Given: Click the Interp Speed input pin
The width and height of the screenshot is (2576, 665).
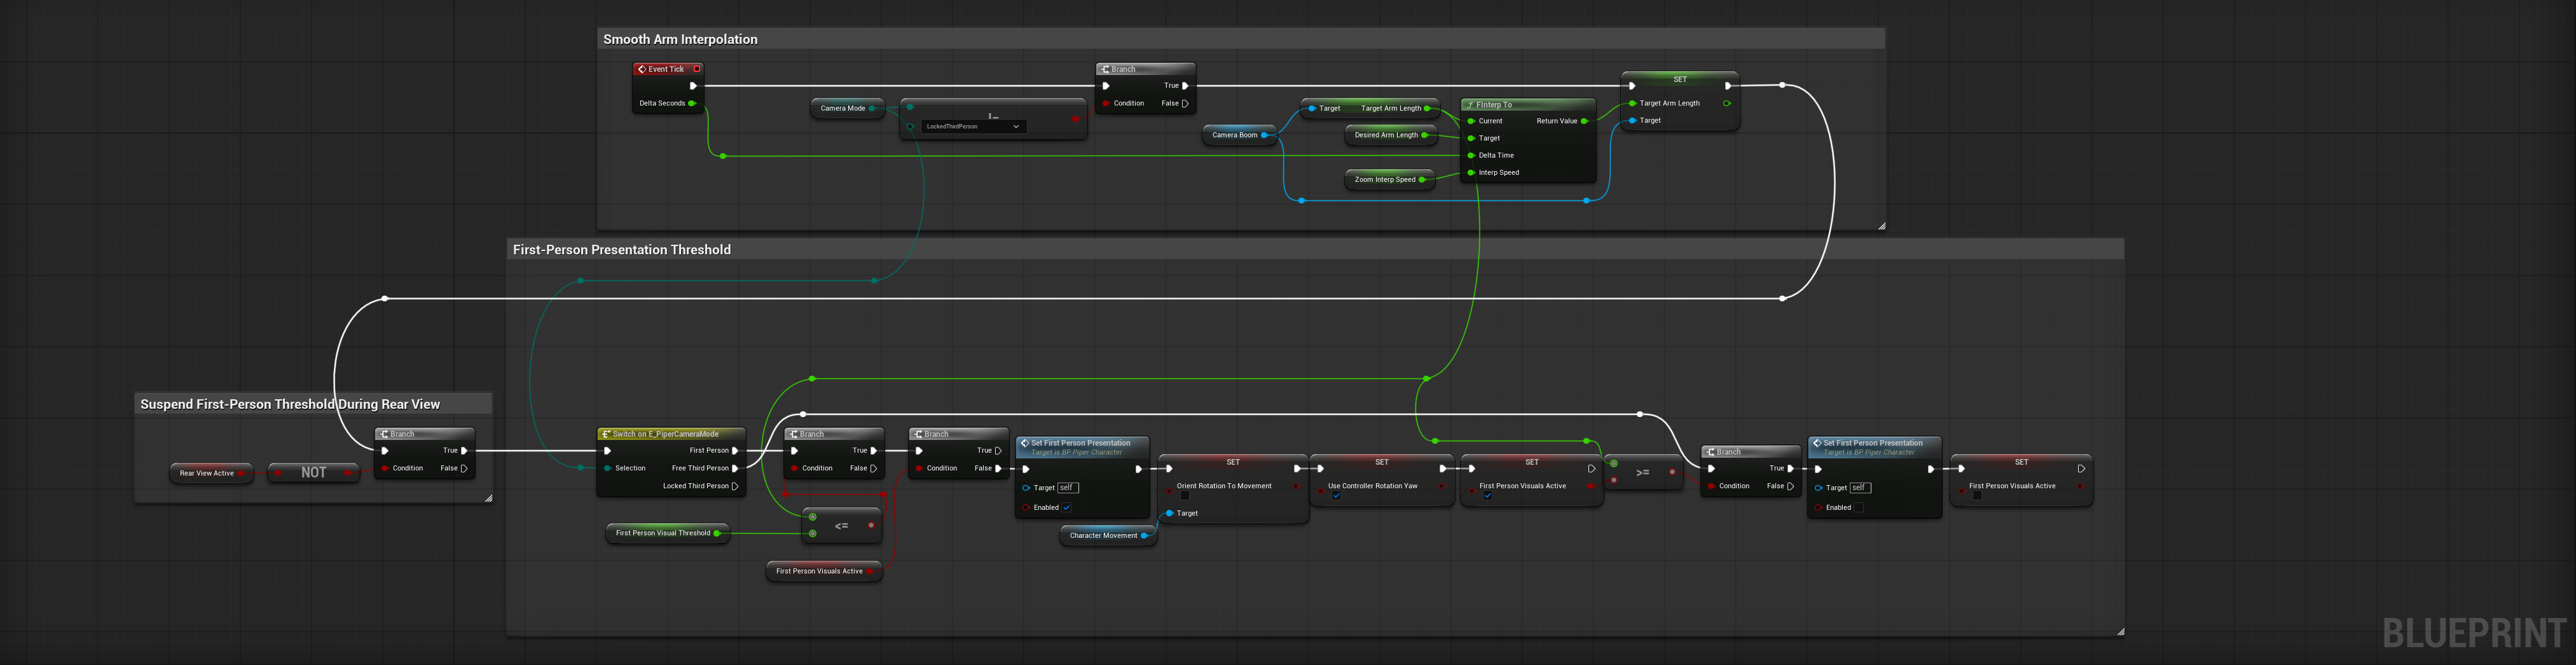Looking at the screenshot, I should click(x=1471, y=173).
